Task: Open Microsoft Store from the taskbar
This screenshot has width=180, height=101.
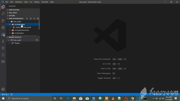Action: coord(81,98)
